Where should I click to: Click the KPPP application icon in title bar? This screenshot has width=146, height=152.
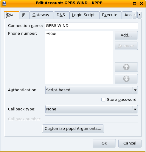coord(4,3)
